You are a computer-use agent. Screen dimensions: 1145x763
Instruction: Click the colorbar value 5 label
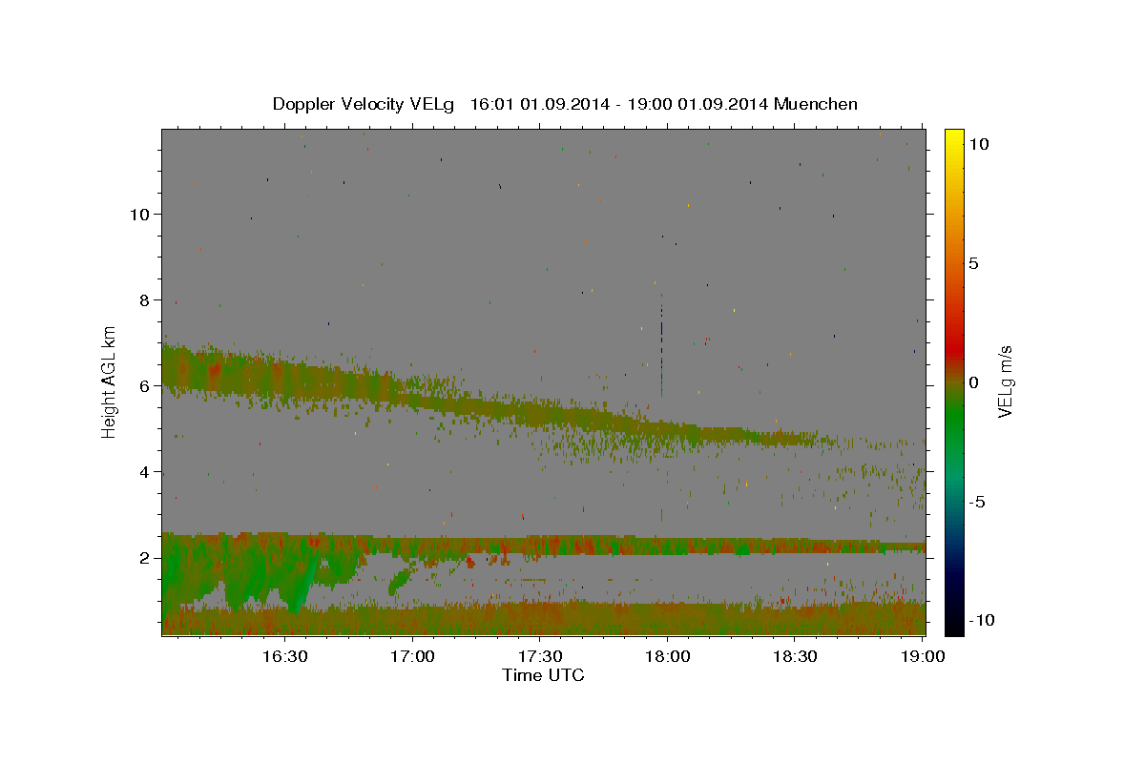point(973,263)
